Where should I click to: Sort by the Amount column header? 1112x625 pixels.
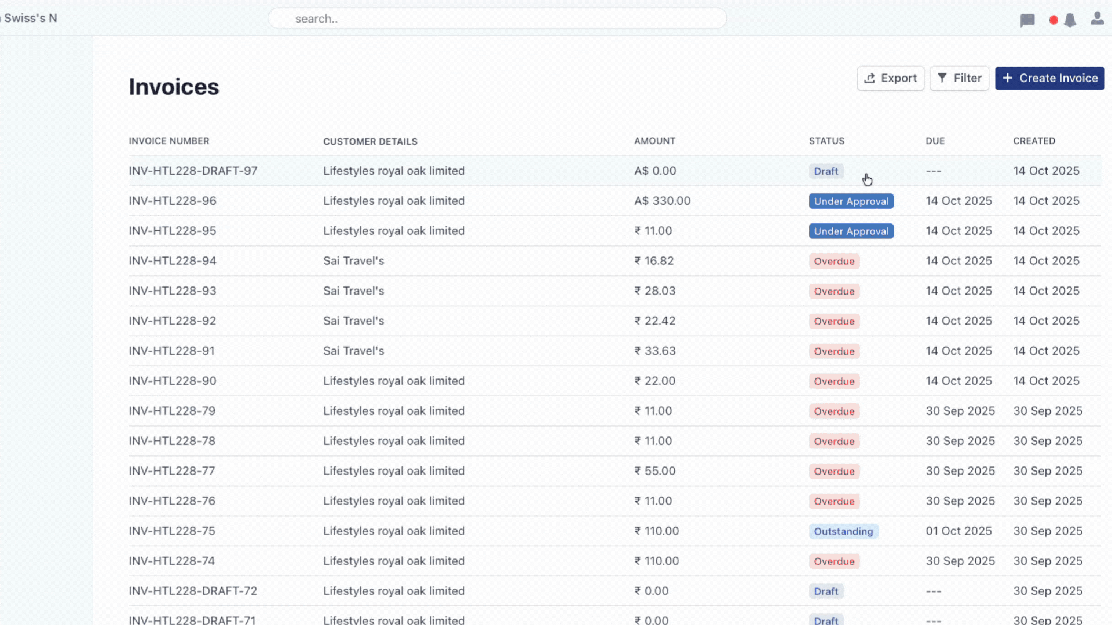(x=654, y=141)
